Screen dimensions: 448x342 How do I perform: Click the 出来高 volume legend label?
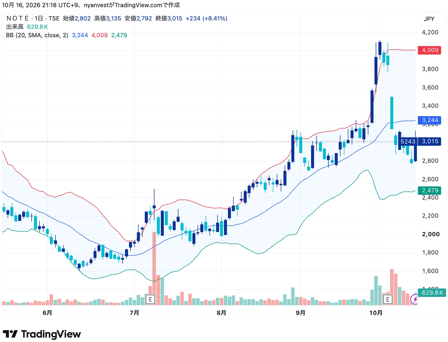pyautogui.click(x=15, y=27)
